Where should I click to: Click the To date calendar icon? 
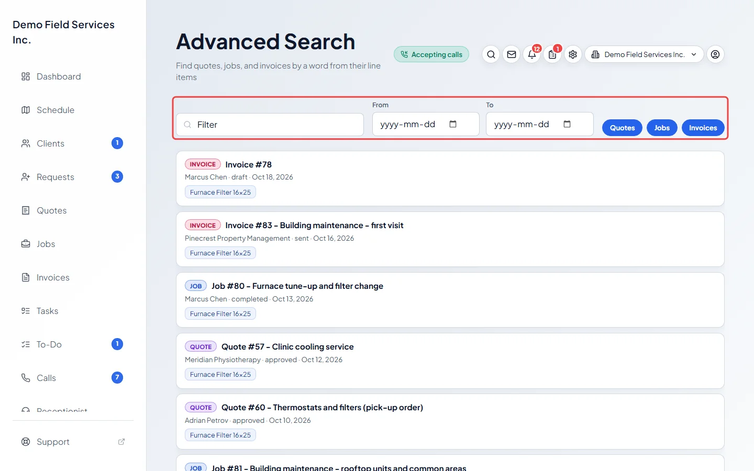tap(567, 124)
